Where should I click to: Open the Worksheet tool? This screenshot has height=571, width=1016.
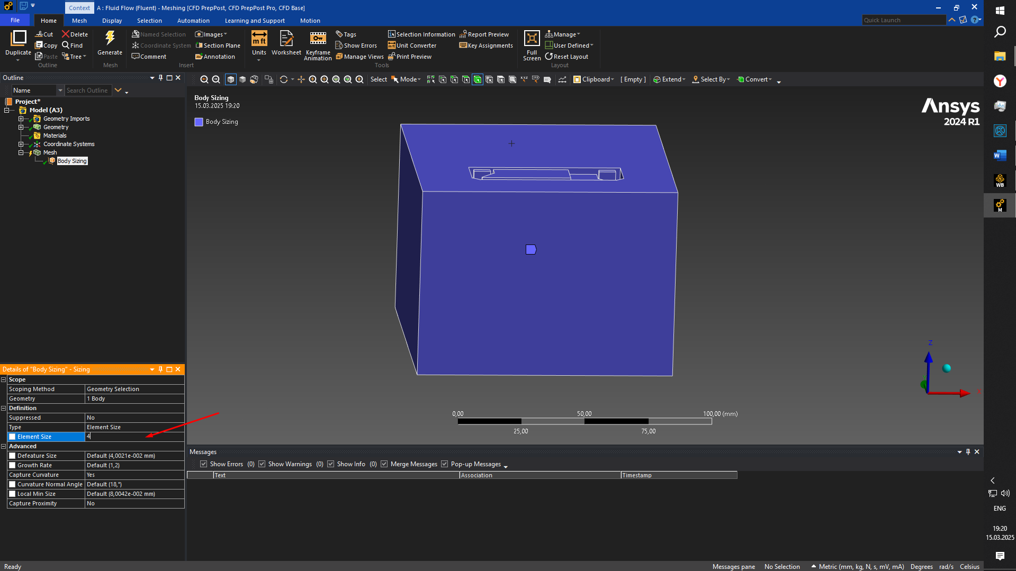[x=286, y=42]
